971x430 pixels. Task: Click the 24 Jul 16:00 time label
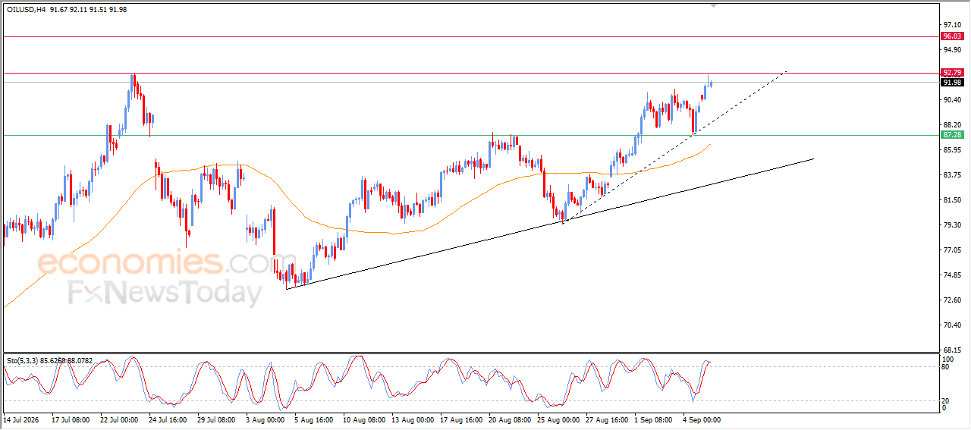click(x=168, y=419)
